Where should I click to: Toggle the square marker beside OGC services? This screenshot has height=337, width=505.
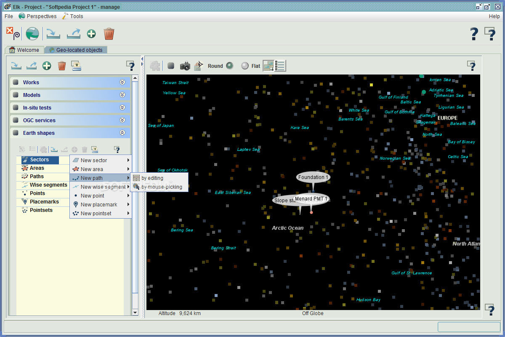(x=16, y=120)
